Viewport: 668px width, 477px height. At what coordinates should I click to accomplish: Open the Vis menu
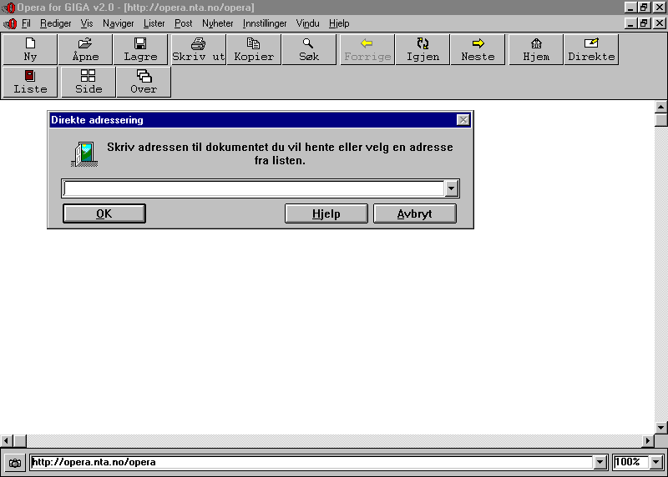coord(87,23)
